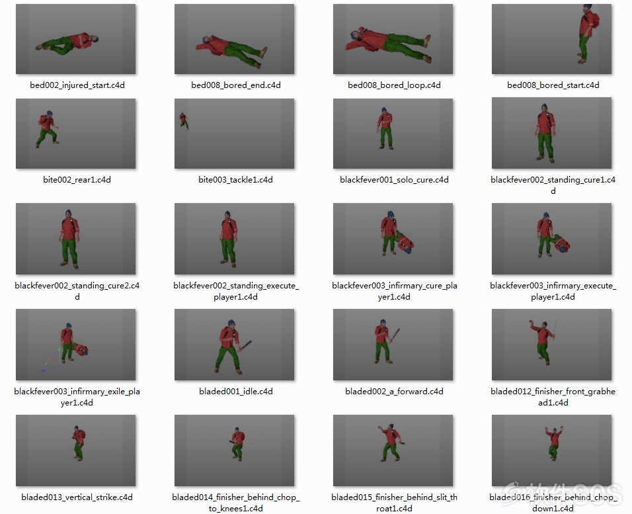Select the bed002_injured_start.c4d thumbnail
Image resolution: width=632 pixels, height=514 pixels.
[x=76, y=39]
